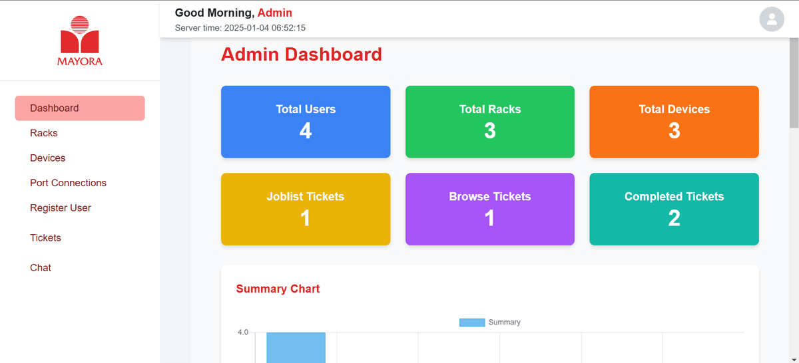Go to Devices in sidebar
The height and width of the screenshot is (363, 799).
click(48, 158)
